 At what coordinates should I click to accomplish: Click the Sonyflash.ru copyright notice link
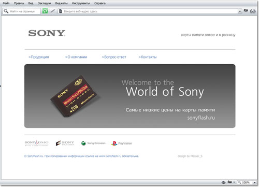81,156
